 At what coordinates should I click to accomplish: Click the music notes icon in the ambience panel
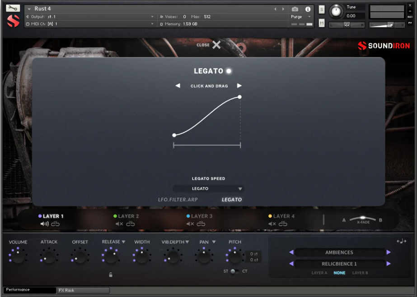[x=401, y=241]
